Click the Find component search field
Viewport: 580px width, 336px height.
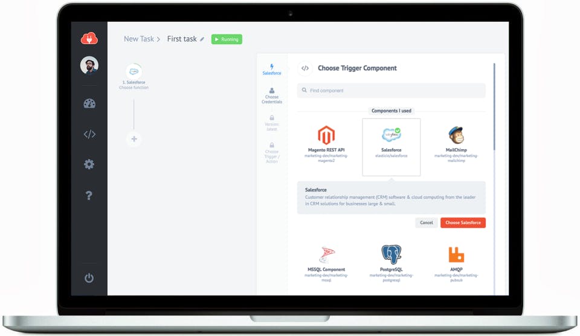coord(391,91)
